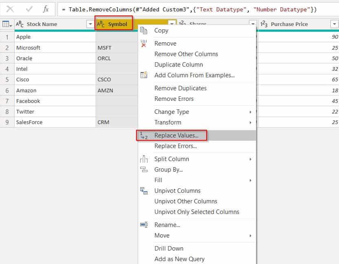Viewport: 339px width, 264px height.
Task: Expand the Move submenu arrow
Action: click(250, 236)
